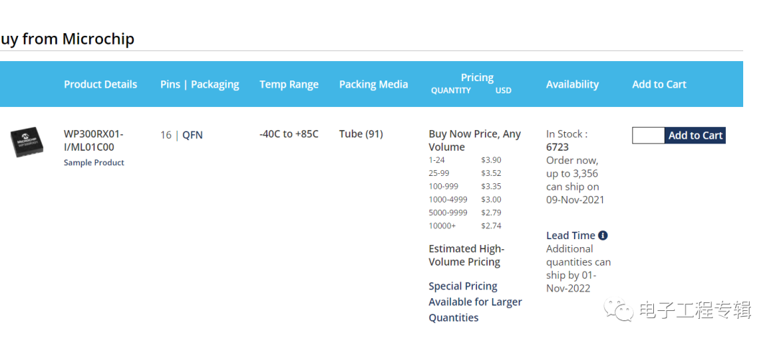Select the Add to Cart column header
Screen dimensions: 777x344
659,84
